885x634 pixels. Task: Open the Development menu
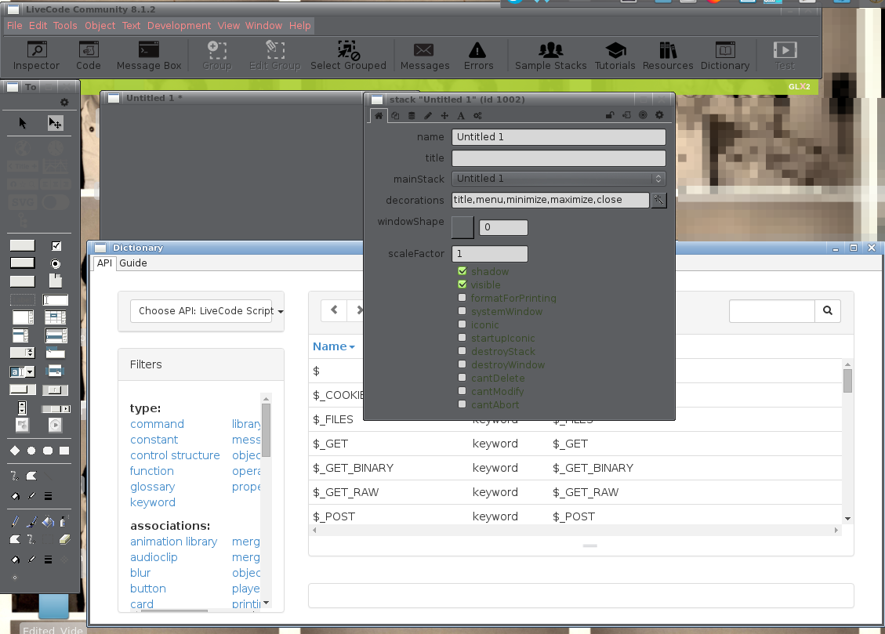click(179, 26)
